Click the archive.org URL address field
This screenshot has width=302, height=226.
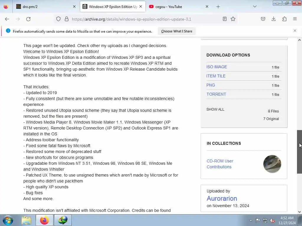(x=131, y=19)
